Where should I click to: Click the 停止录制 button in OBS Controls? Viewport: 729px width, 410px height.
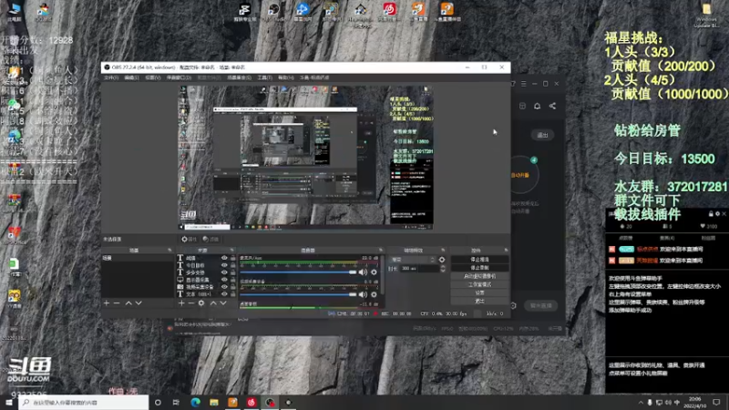tap(479, 268)
